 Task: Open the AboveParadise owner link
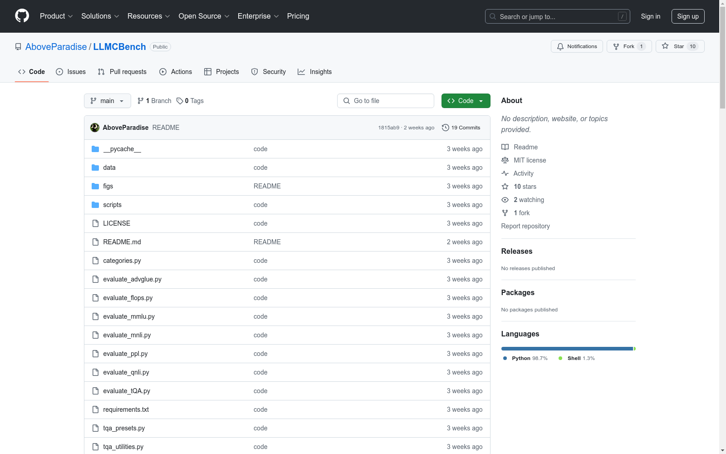56,47
